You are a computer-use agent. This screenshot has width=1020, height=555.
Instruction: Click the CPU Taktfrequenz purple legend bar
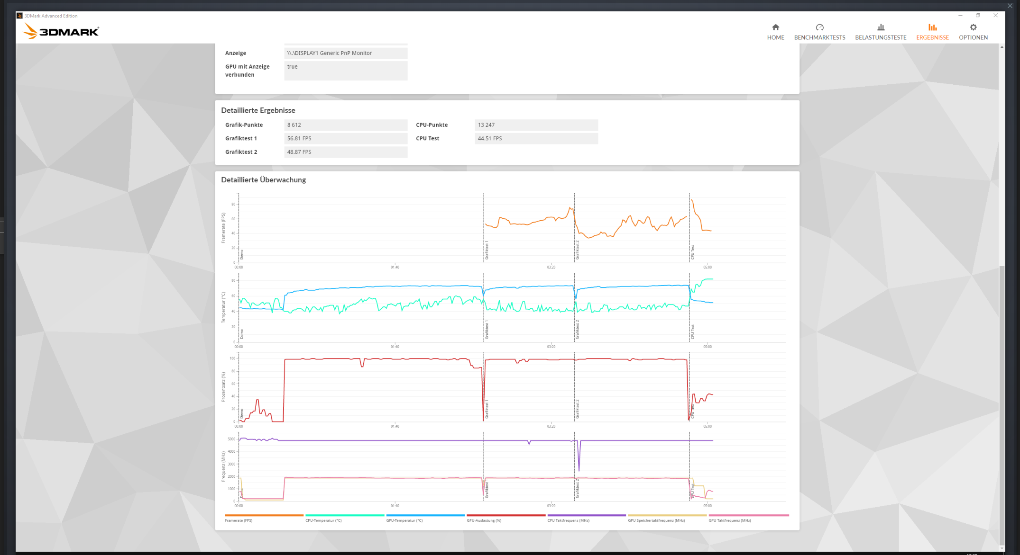tap(587, 515)
